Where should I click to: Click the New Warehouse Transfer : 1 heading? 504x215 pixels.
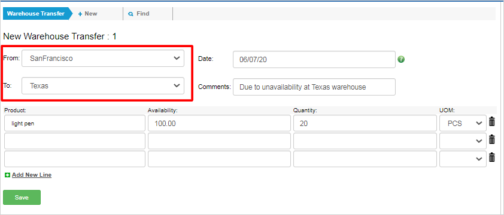(x=60, y=36)
